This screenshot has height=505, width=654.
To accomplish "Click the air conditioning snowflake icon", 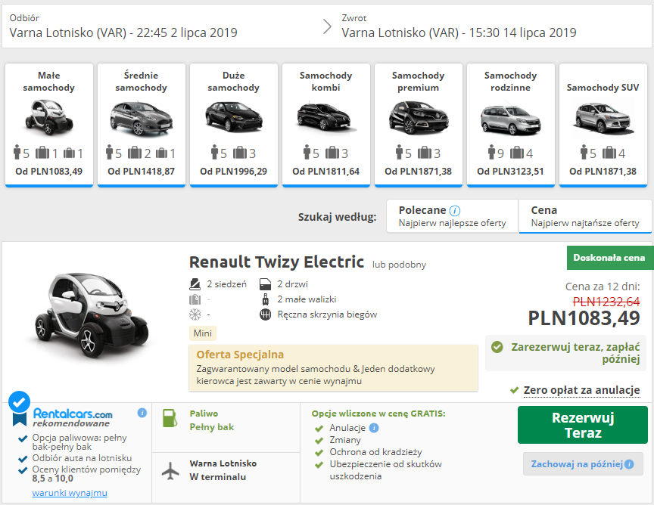I will pyautogui.click(x=195, y=314).
